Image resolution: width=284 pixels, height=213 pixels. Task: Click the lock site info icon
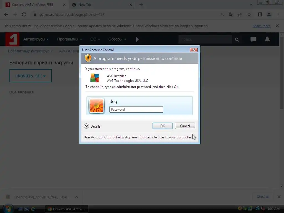click(x=35, y=14)
